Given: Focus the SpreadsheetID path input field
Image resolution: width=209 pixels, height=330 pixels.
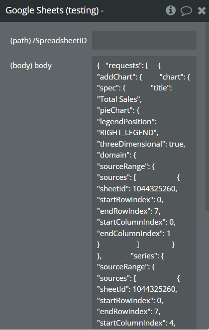Looking at the screenshot, I should coord(144,41).
